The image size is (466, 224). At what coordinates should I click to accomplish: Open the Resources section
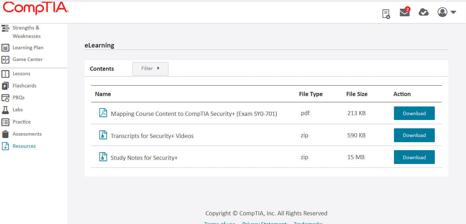pyautogui.click(x=24, y=146)
